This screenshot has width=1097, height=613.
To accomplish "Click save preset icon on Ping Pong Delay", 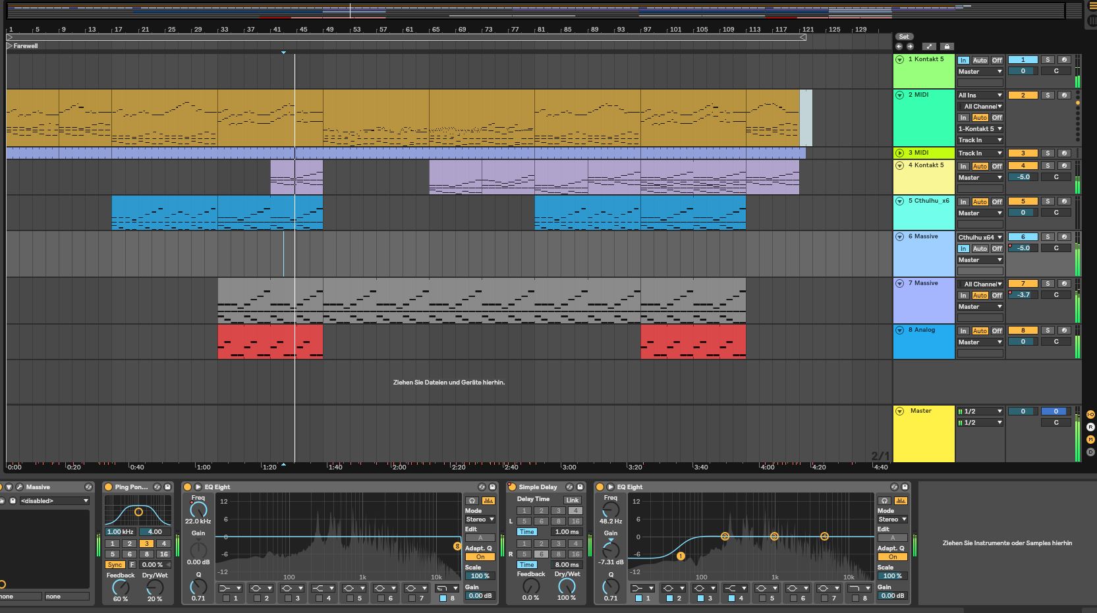I will click(x=167, y=487).
